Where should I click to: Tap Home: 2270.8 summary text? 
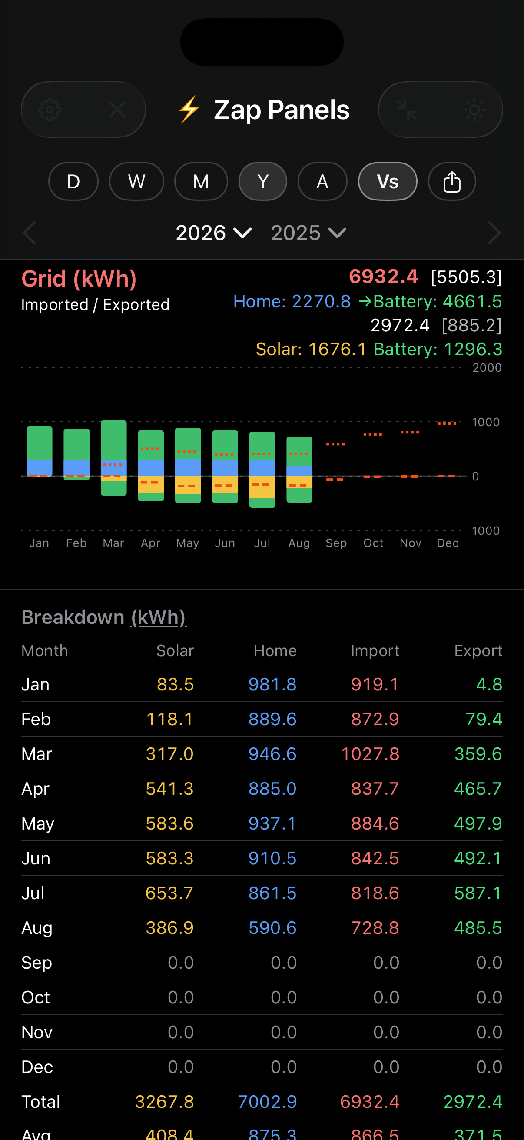[x=292, y=301]
